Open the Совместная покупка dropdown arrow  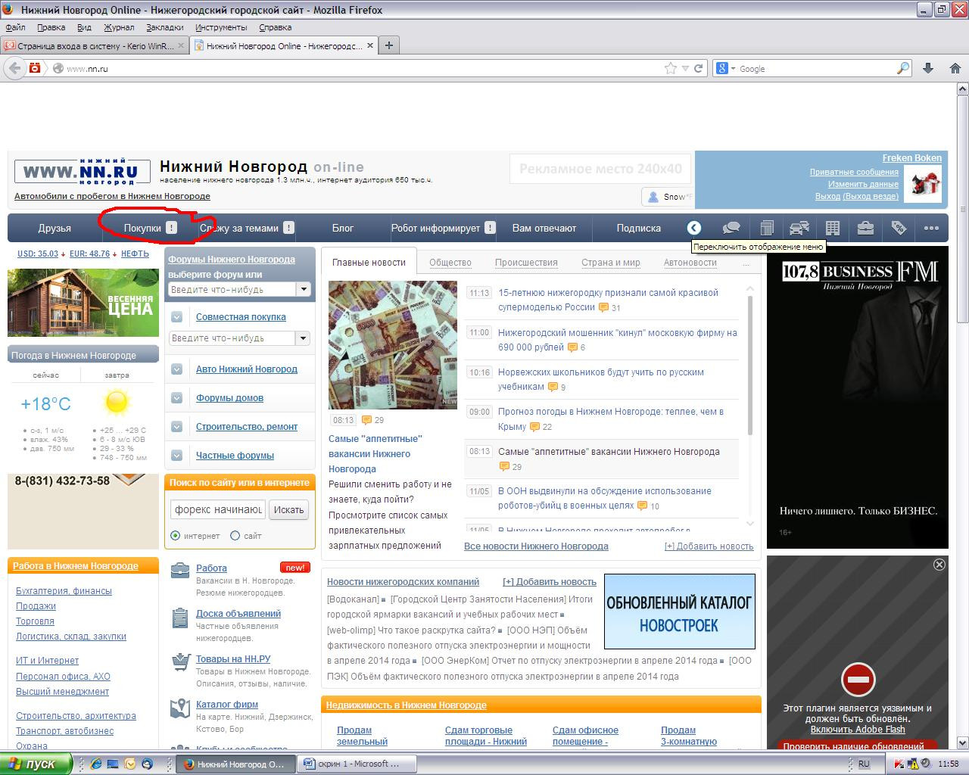303,338
